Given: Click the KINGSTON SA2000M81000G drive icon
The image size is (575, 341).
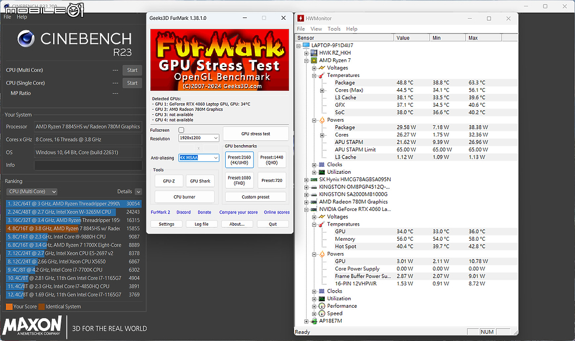Looking at the screenshot, I should (314, 194).
